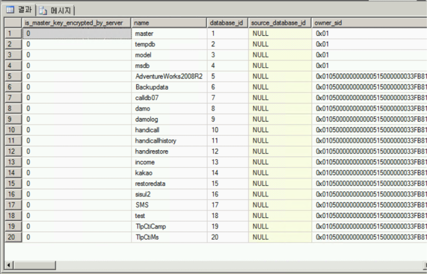Click the 'restoredata' name cell
The height and width of the screenshot is (274, 427).
pos(169,183)
